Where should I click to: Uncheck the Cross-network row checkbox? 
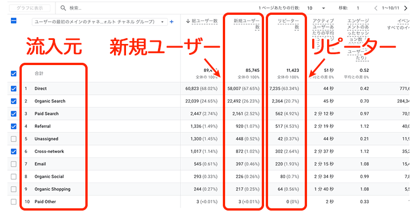click(x=14, y=151)
